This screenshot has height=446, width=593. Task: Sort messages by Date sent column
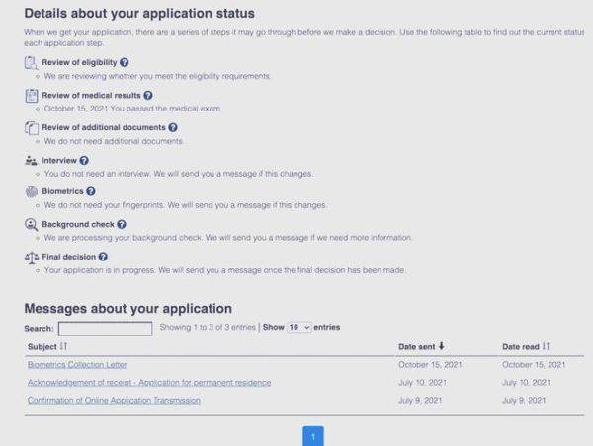click(440, 346)
